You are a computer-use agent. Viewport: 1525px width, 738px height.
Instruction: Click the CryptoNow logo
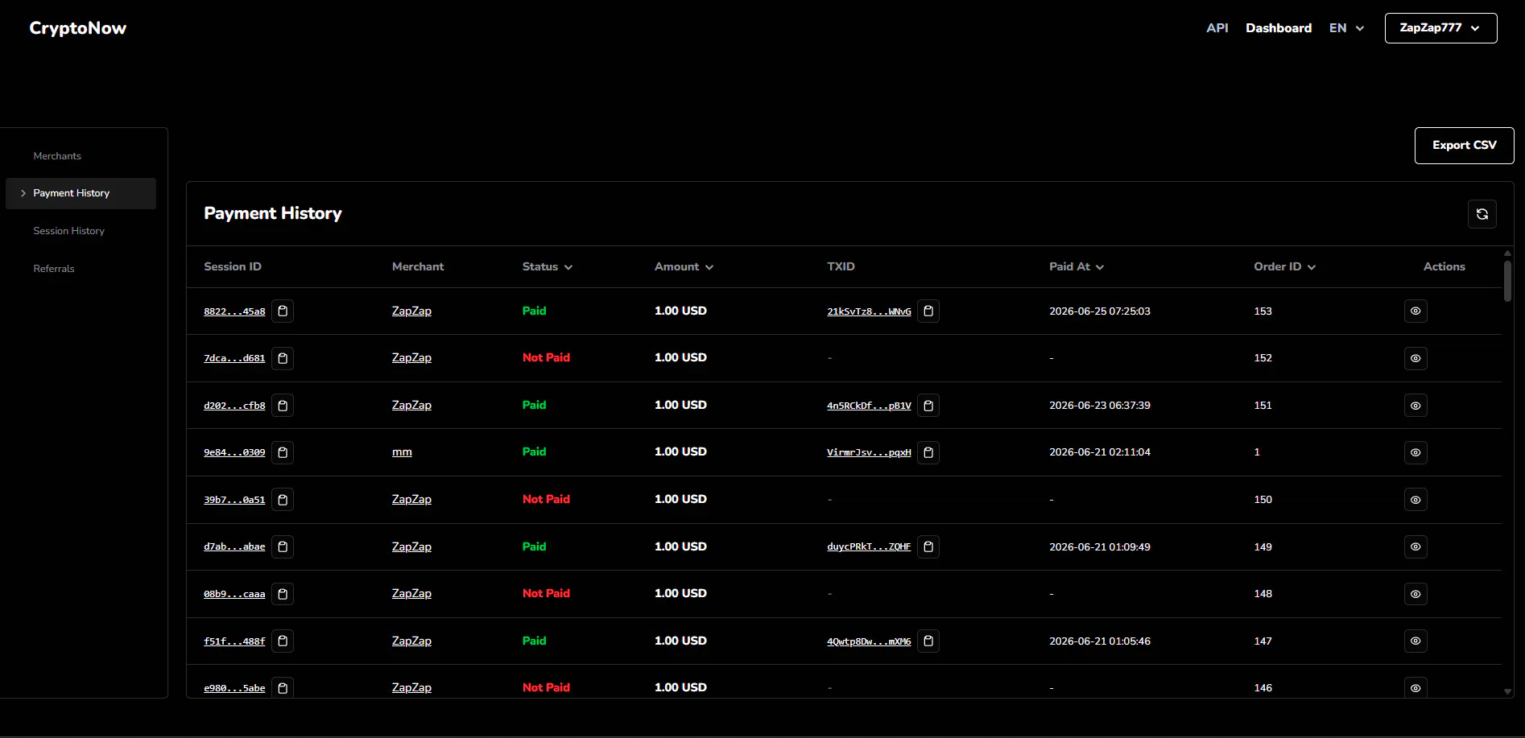click(78, 28)
